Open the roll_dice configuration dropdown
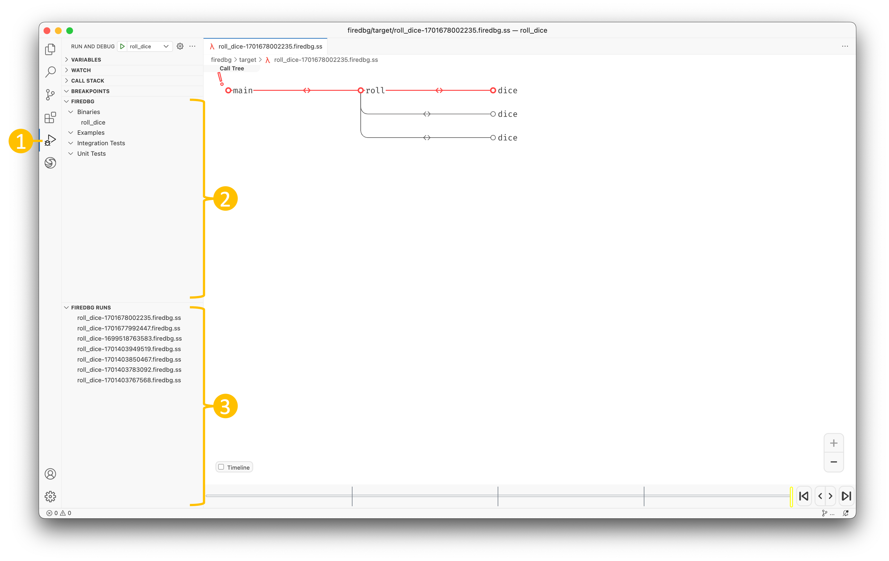The image size is (889, 561). [x=165, y=46]
